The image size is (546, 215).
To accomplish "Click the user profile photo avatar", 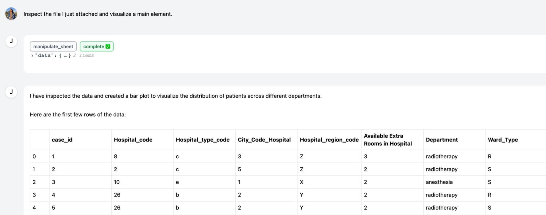I will (x=11, y=14).
